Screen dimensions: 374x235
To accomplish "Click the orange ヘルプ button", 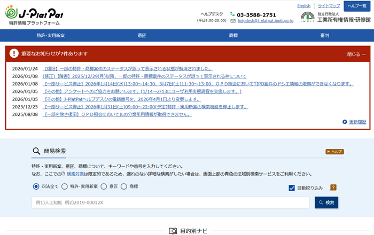I will 334,152.
